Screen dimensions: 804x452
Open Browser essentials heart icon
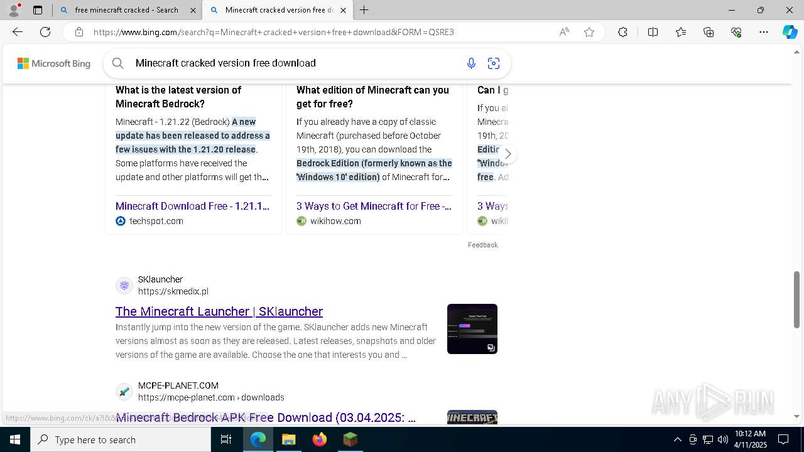pyautogui.click(x=736, y=32)
